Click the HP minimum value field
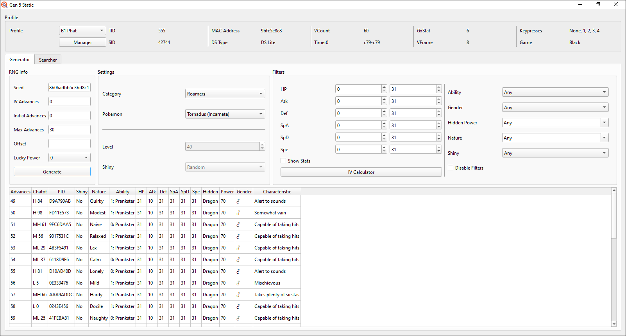 358,89
